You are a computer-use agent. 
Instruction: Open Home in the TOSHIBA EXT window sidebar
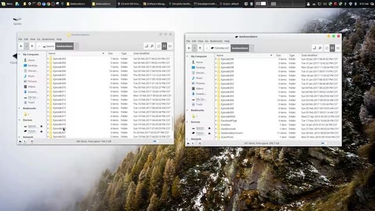197,62
